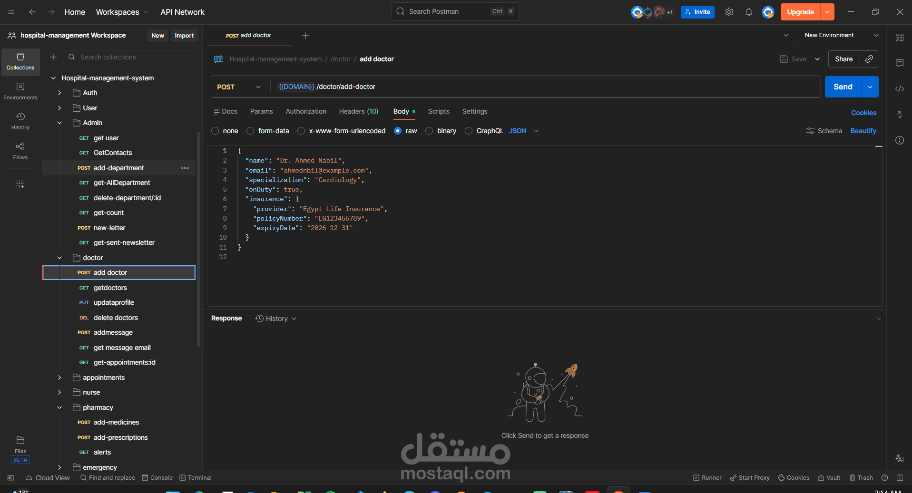Open the Save options dropdown arrow
This screenshot has width=912, height=493.
(x=817, y=59)
